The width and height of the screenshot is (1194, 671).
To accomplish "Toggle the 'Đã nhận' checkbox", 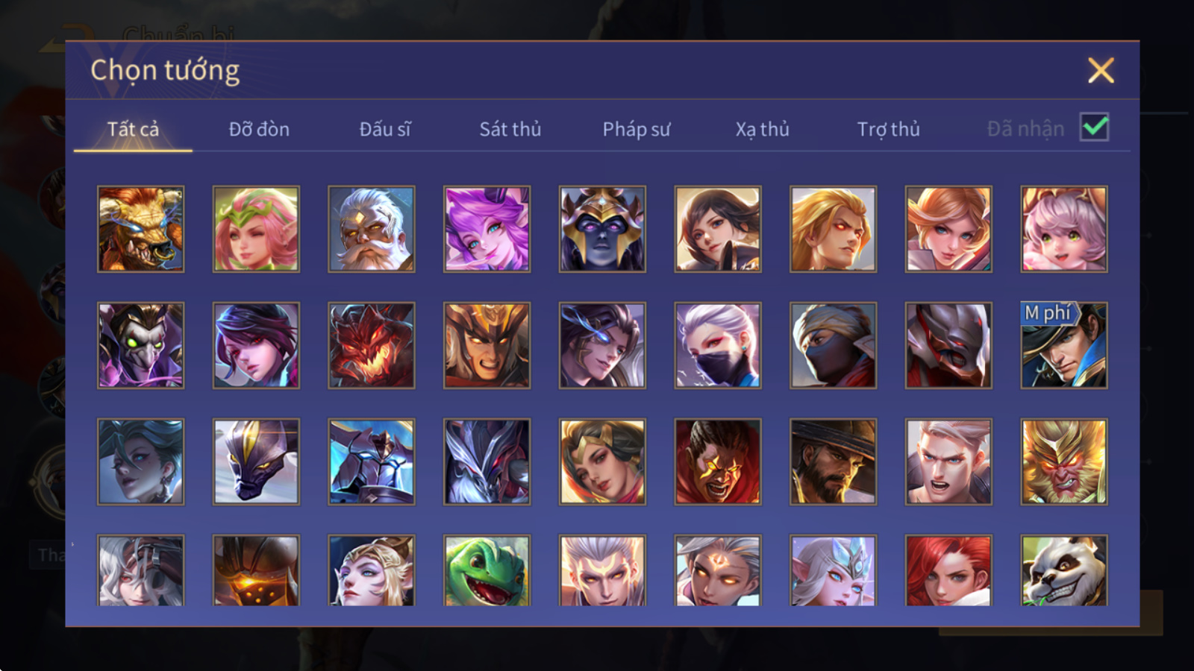I will coord(1095,127).
